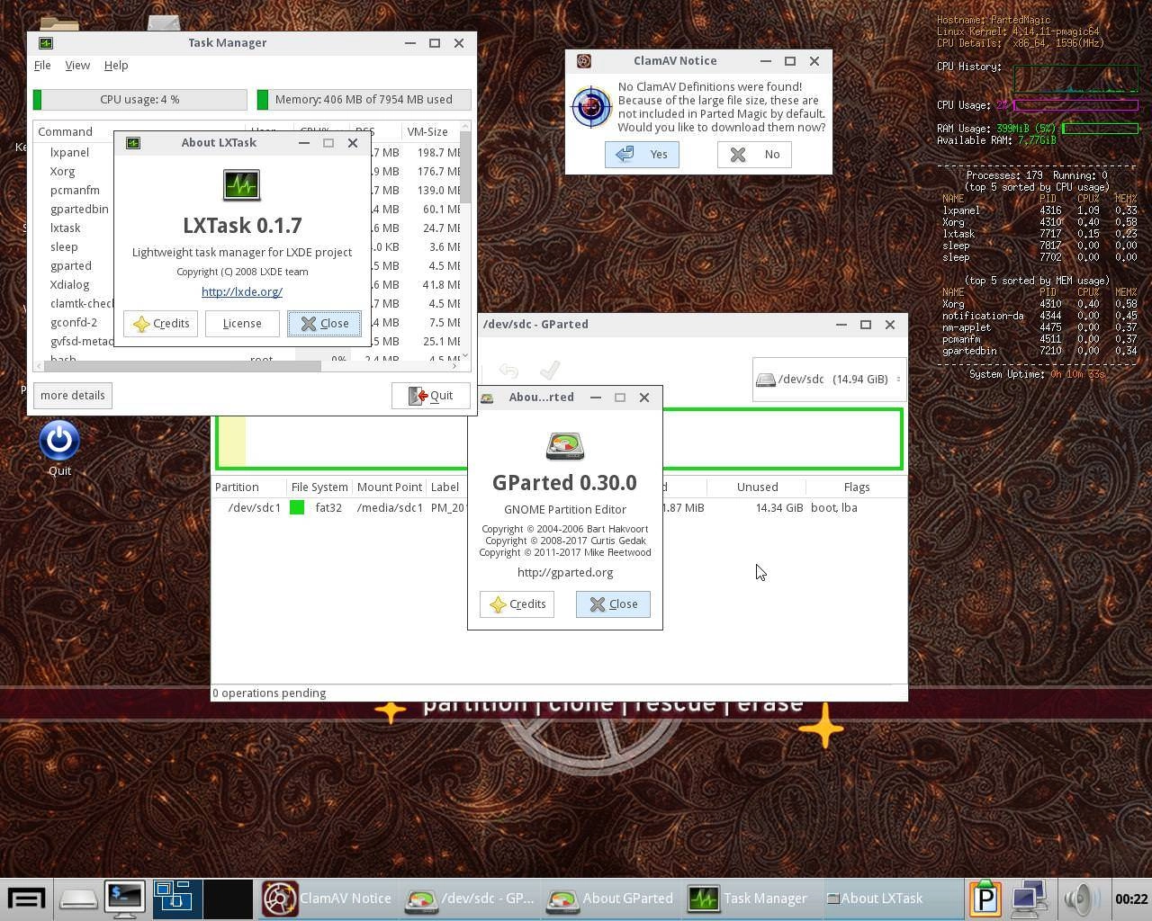Answer No in the ClamAV Notice
The width and height of the screenshot is (1152, 921).
(x=754, y=155)
